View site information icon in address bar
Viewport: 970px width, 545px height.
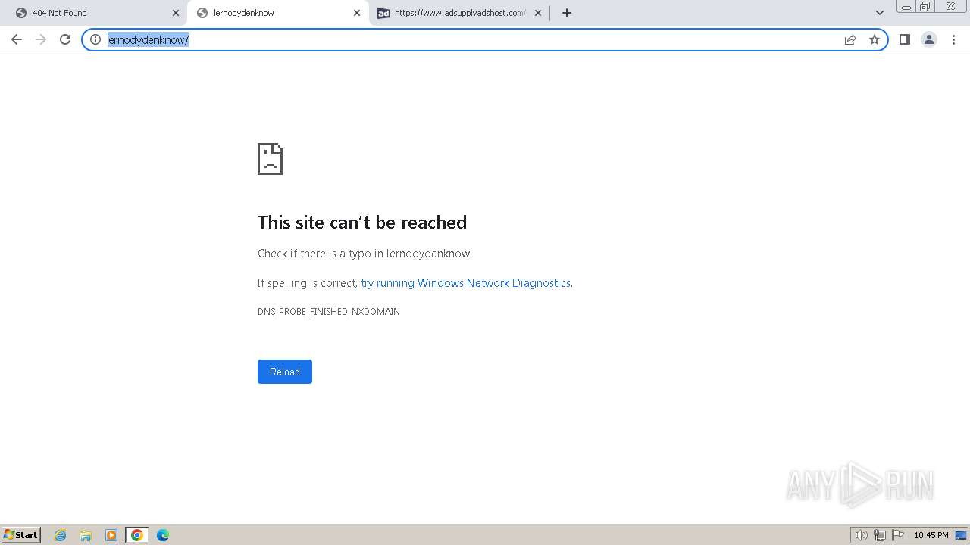point(95,39)
